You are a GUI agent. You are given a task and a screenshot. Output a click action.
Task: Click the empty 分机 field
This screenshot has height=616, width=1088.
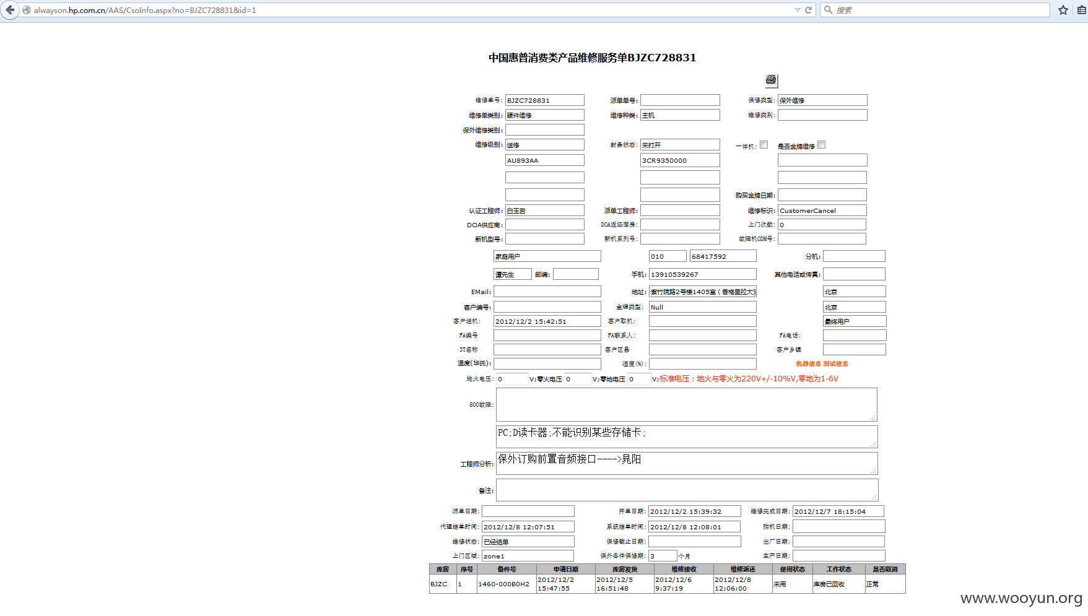point(854,256)
